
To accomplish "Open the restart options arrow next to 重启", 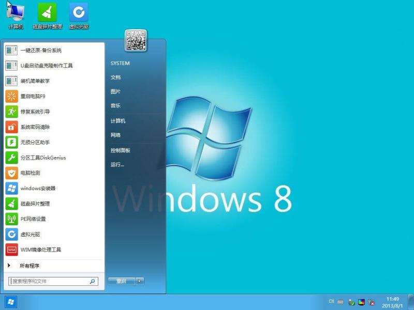I will [139, 282].
